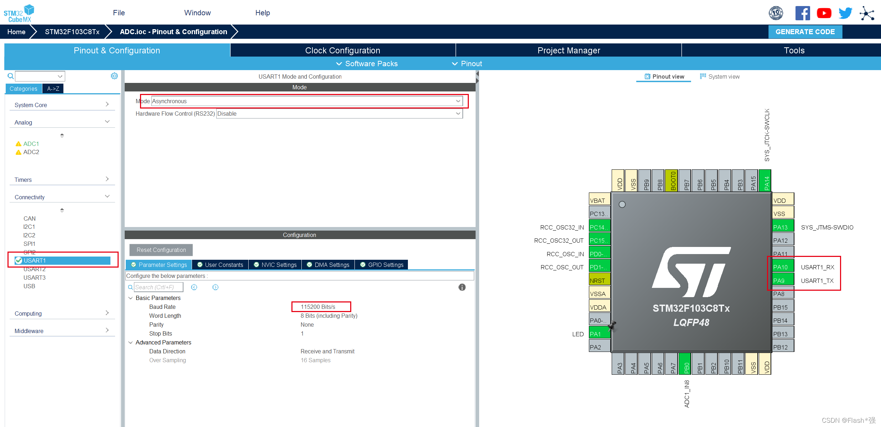
Task: Open the USART1 Mode dropdown
Action: click(307, 101)
